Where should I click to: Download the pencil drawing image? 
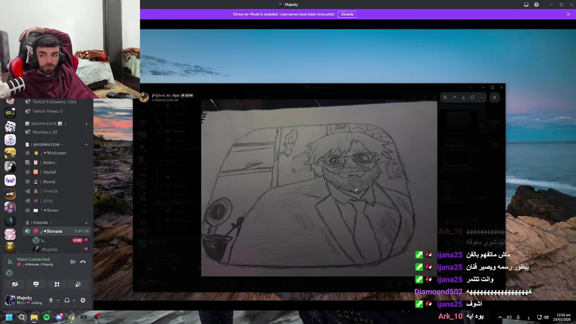(463, 97)
